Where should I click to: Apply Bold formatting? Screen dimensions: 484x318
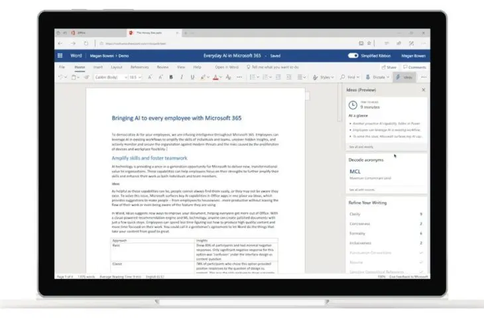(171, 77)
